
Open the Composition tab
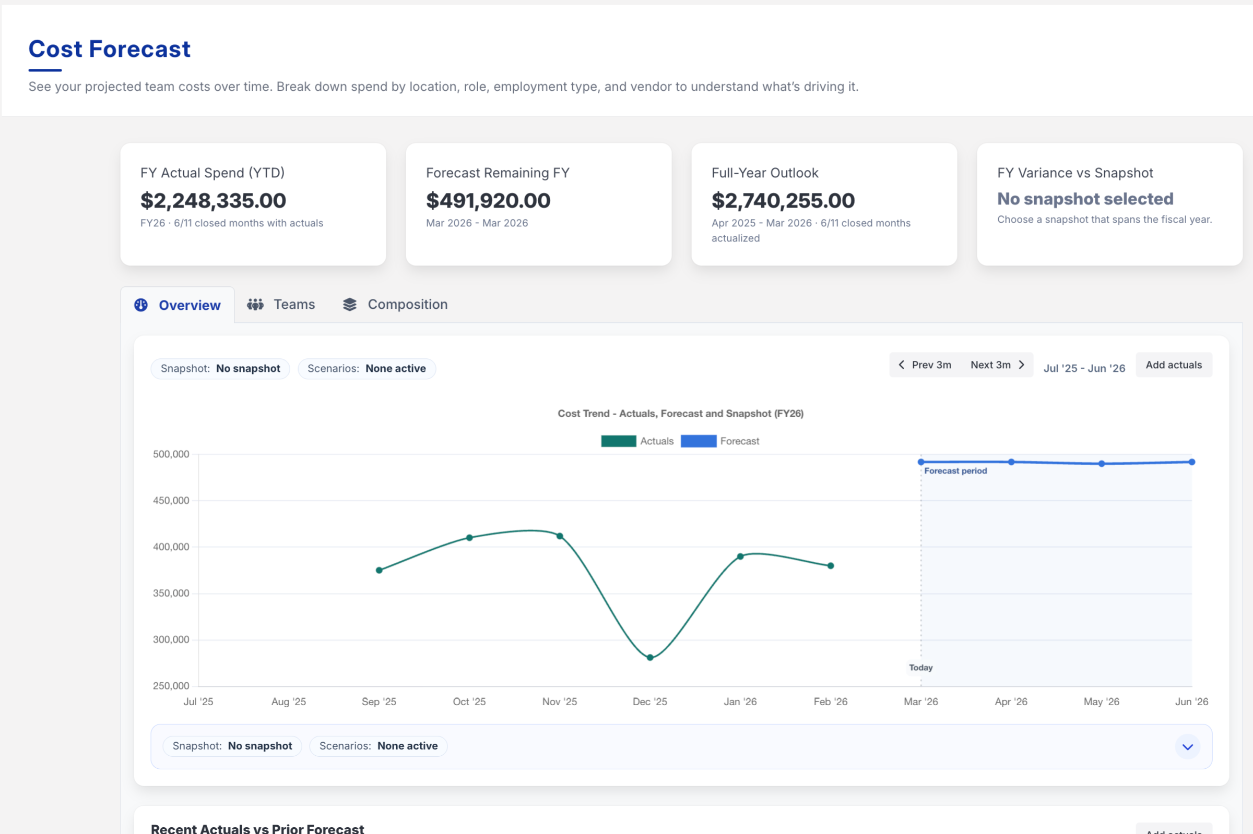407,304
